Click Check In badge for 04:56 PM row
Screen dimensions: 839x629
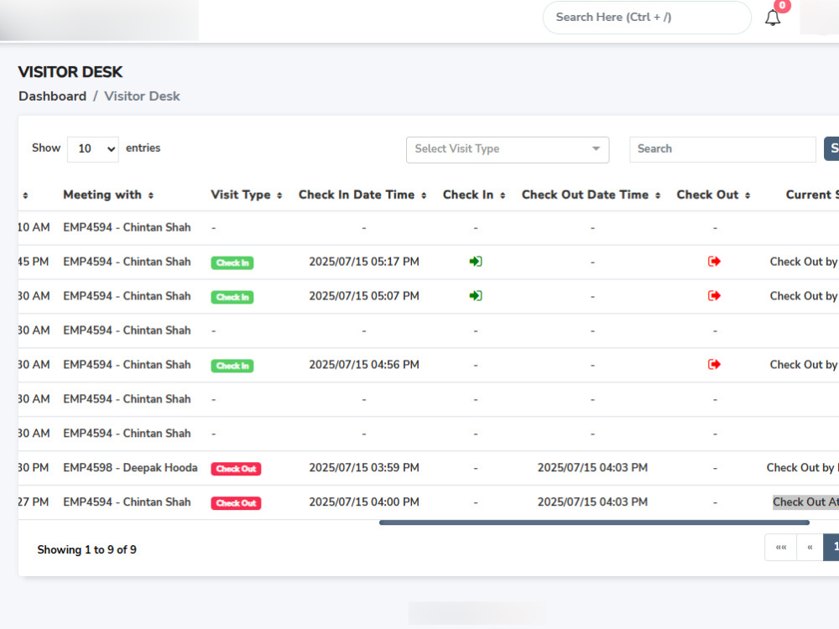[232, 366]
